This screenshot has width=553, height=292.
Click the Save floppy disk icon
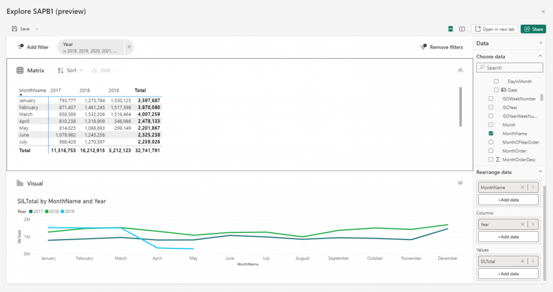pyautogui.click(x=14, y=29)
